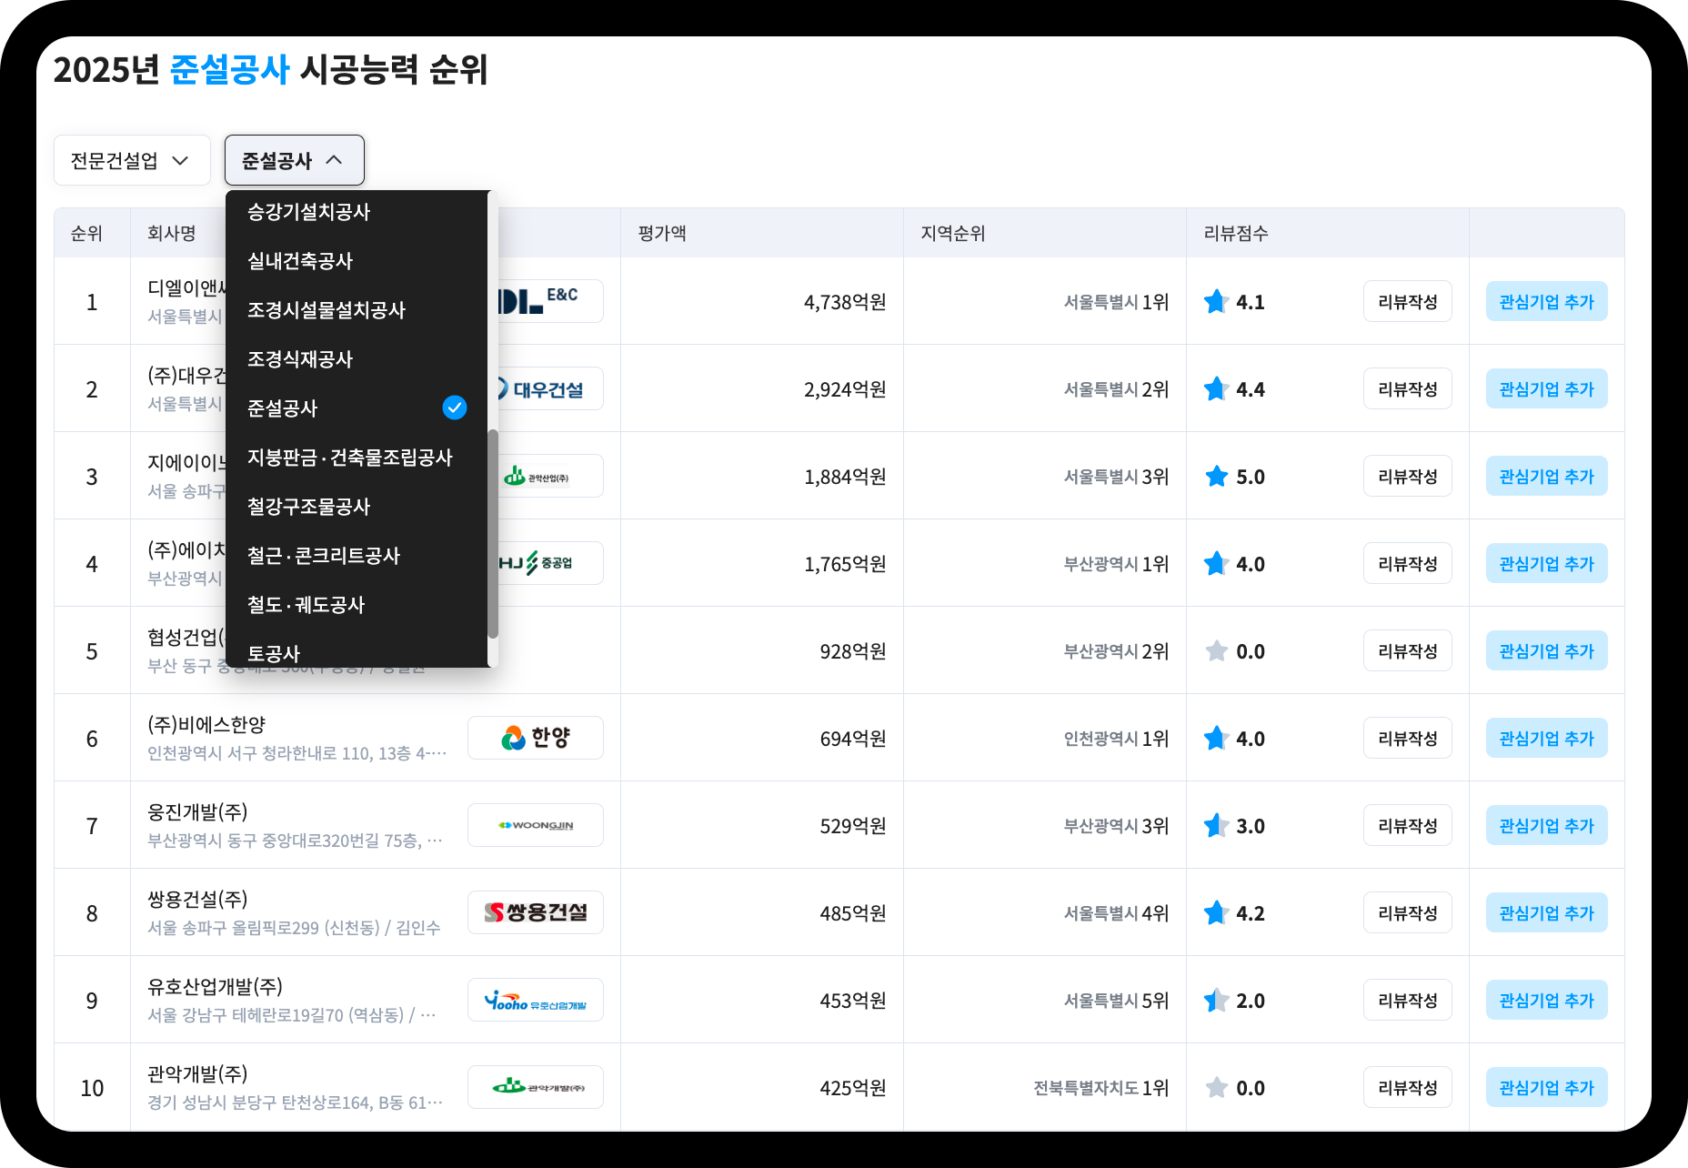The width and height of the screenshot is (1688, 1168).
Task: Open the 대우건설 logo thumbnail
Action: pyautogui.click(x=549, y=388)
